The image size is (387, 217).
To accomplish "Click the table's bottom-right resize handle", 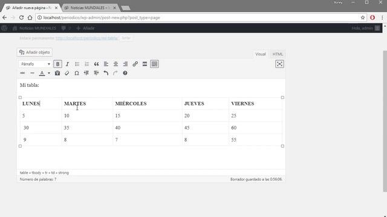I will click(282, 146).
